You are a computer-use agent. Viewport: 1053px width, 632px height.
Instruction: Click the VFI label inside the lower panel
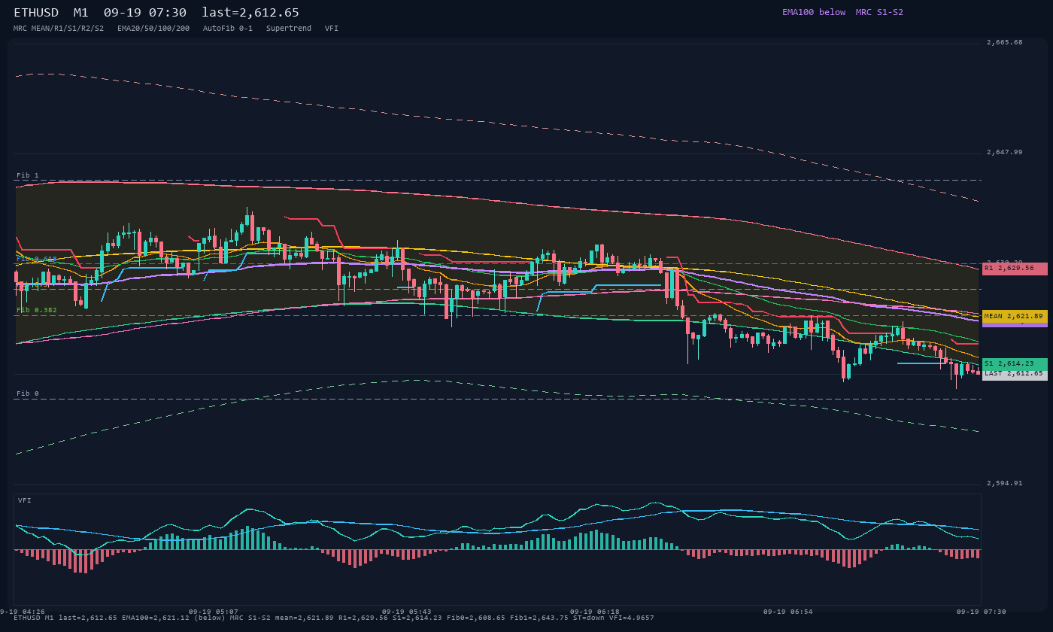tap(25, 500)
